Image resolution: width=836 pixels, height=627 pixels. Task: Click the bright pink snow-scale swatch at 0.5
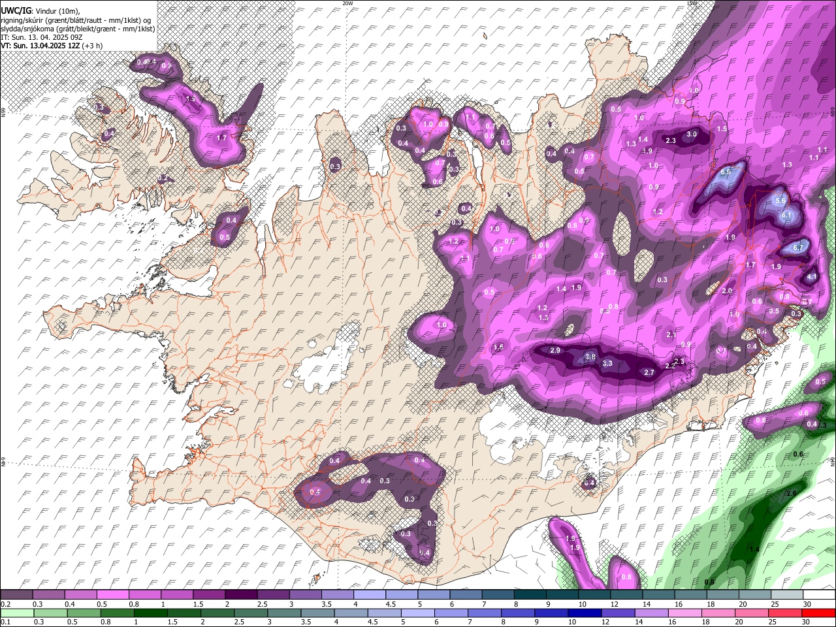tap(113, 595)
